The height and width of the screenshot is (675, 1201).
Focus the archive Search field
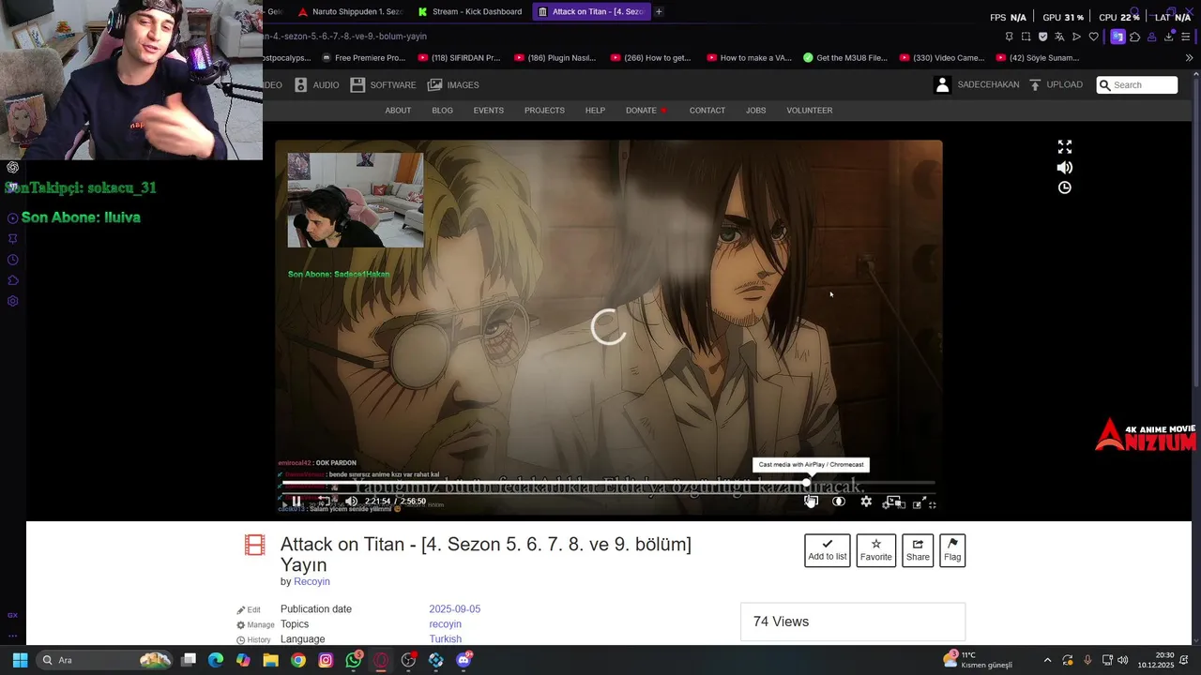click(1137, 84)
